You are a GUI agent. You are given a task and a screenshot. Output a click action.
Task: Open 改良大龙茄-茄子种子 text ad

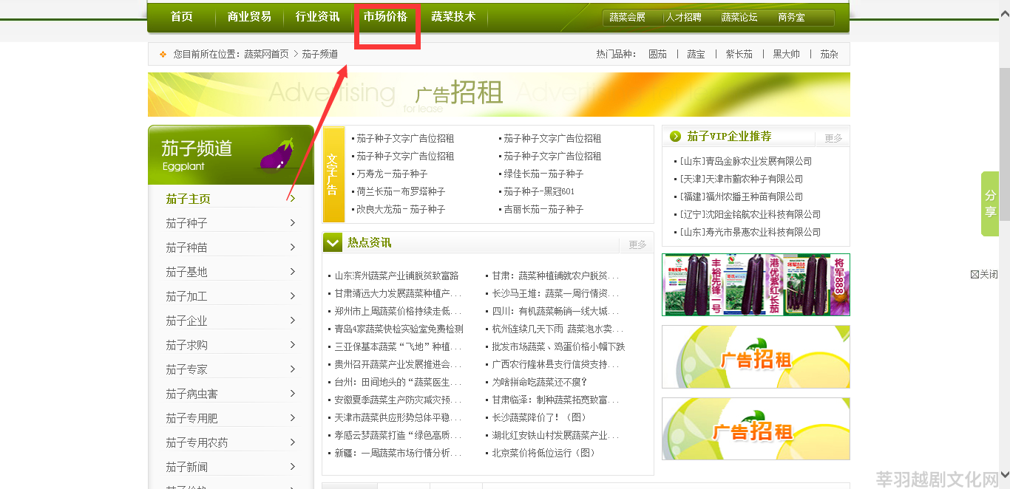(401, 209)
